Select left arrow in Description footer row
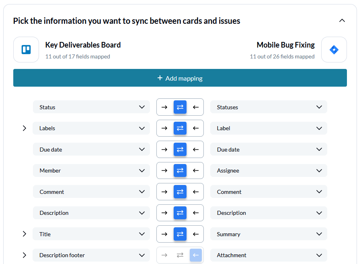The height and width of the screenshot is (264, 361). point(196,255)
